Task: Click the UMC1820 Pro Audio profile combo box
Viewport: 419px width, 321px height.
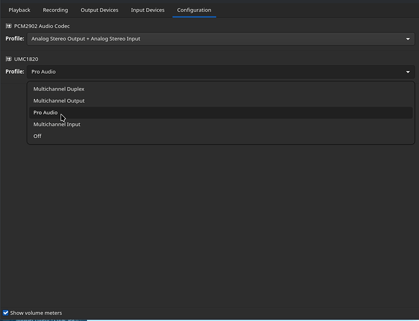Action: [x=221, y=72]
